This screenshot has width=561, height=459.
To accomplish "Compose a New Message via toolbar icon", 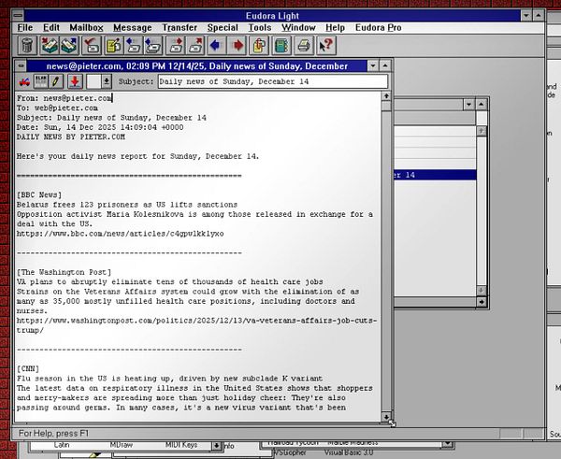I will (x=113, y=46).
